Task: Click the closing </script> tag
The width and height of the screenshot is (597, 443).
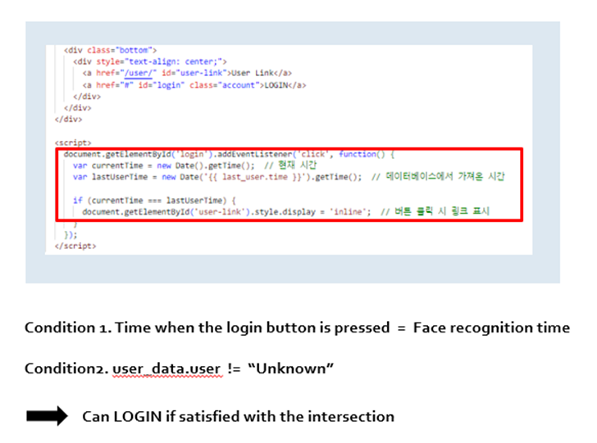Action: point(75,246)
